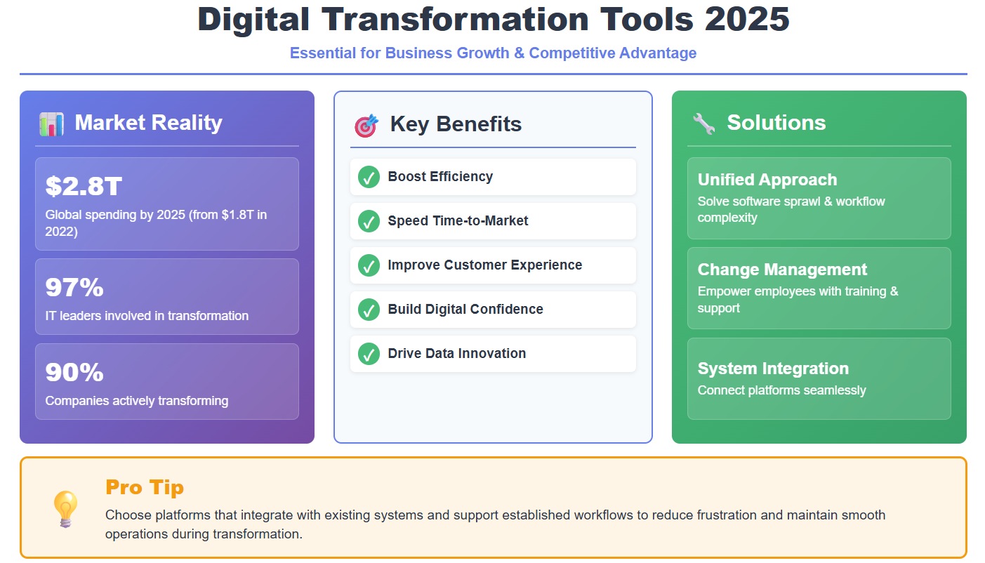Click the check icon beside Drive Data Innovation

369,353
